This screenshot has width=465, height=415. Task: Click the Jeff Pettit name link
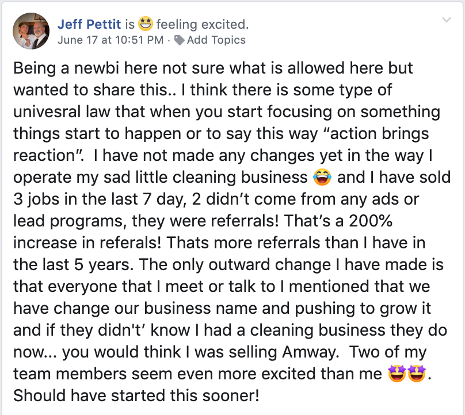(x=89, y=24)
